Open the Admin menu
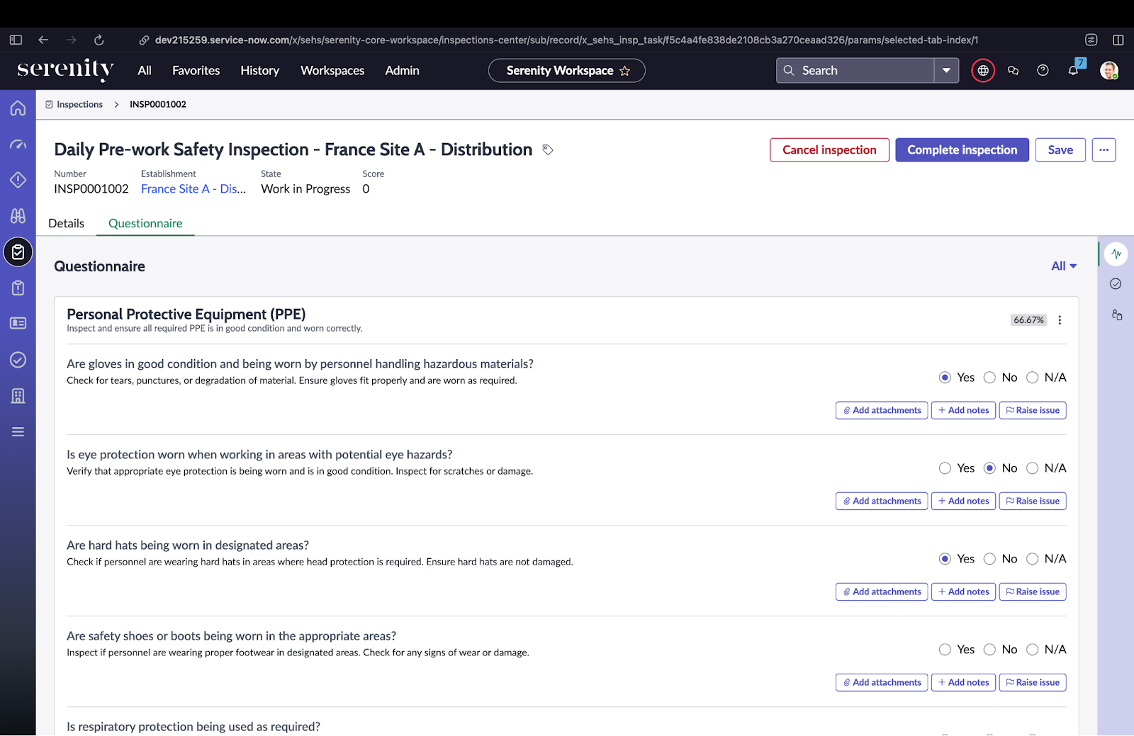 (x=402, y=71)
